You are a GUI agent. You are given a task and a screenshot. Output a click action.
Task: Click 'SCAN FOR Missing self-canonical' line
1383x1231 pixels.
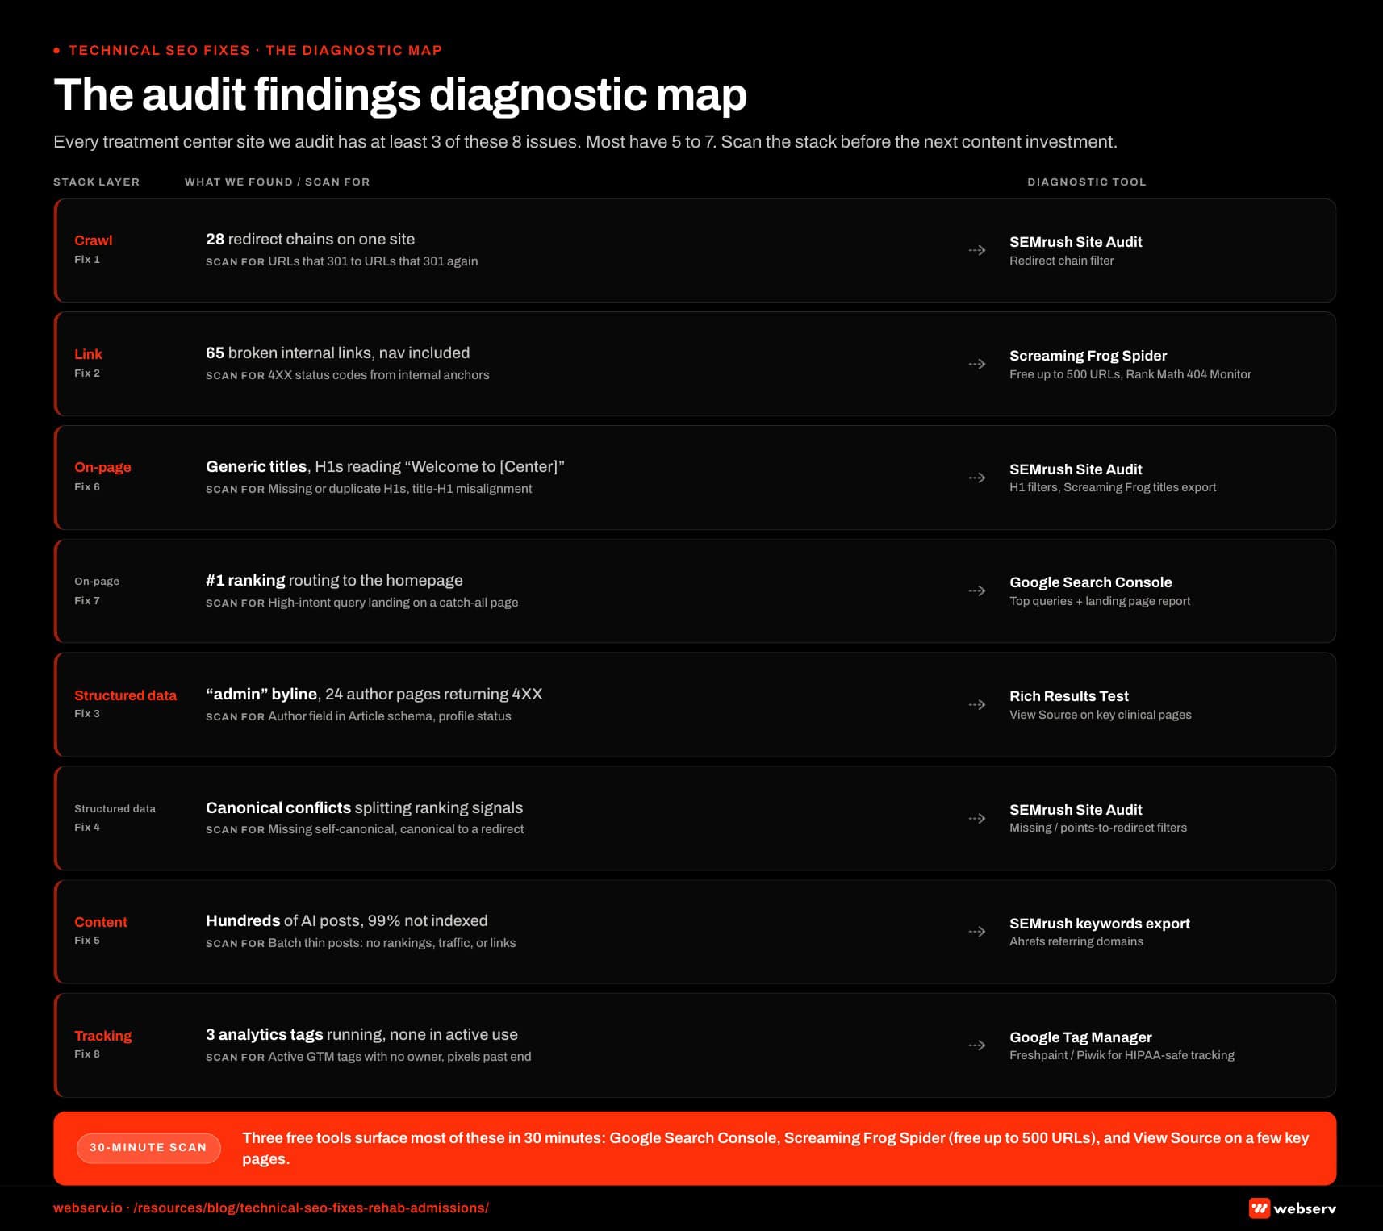click(365, 829)
